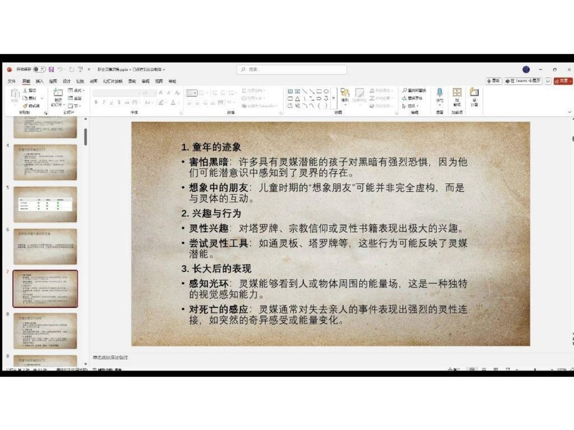Switch to the 设计 (Design) tab
Screen dimensions: 574x430
(x=66, y=81)
